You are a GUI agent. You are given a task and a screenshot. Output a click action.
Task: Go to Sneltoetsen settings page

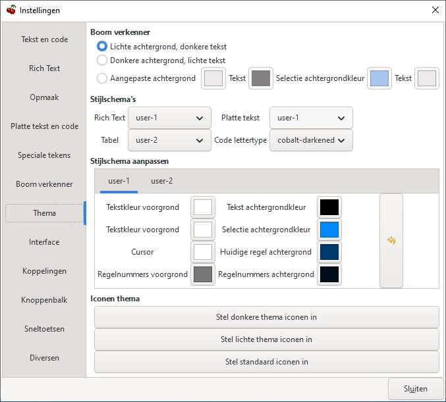pyautogui.click(x=44, y=329)
